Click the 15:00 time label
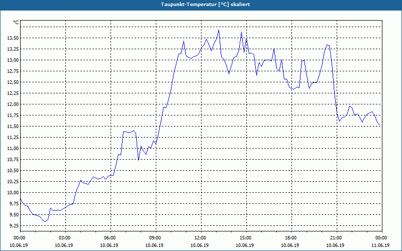This screenshot has width=402, height=251. pos(246,238)
